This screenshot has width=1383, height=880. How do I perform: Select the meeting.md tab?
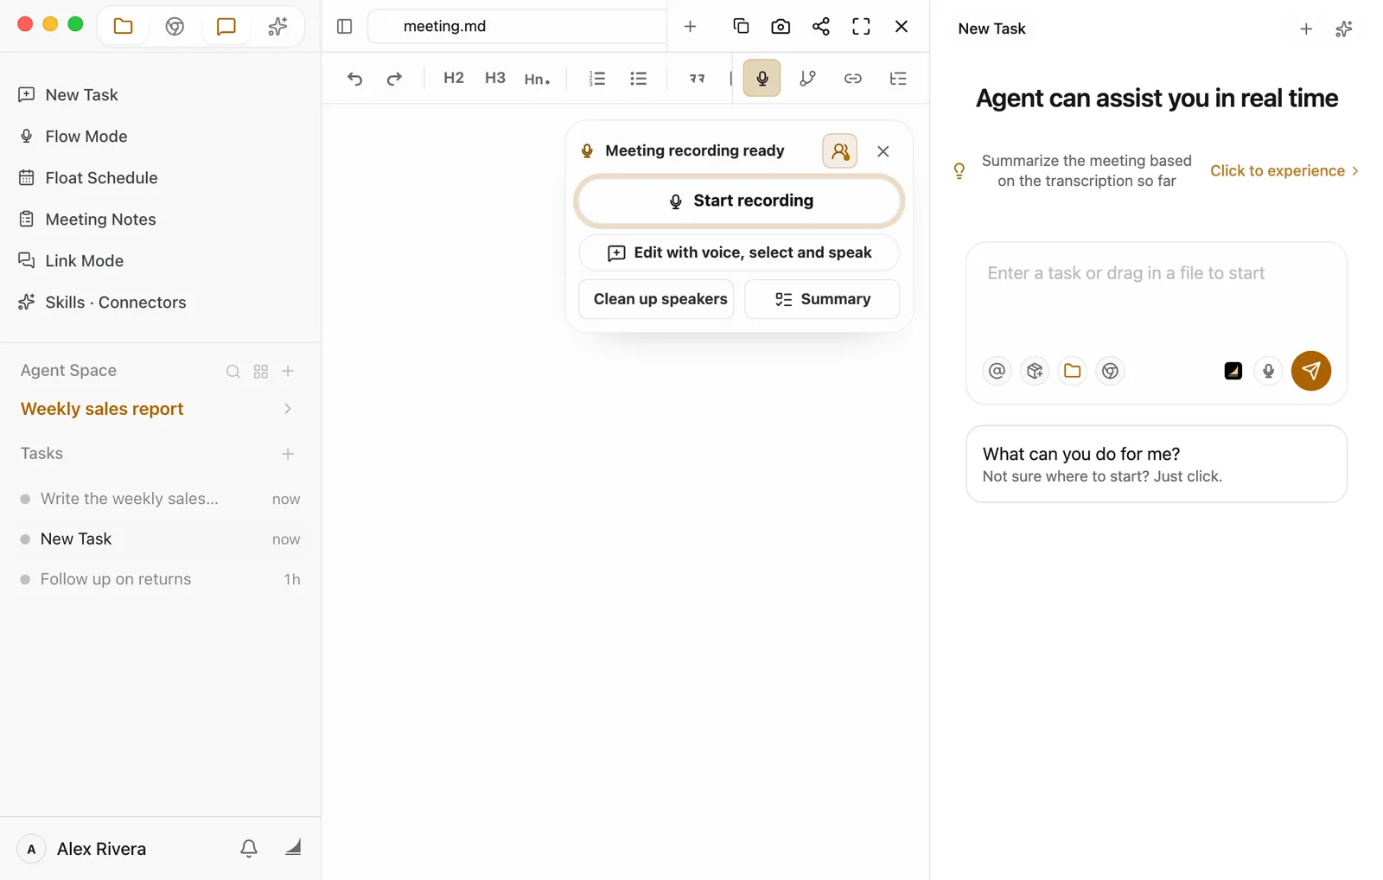[517, 26]
